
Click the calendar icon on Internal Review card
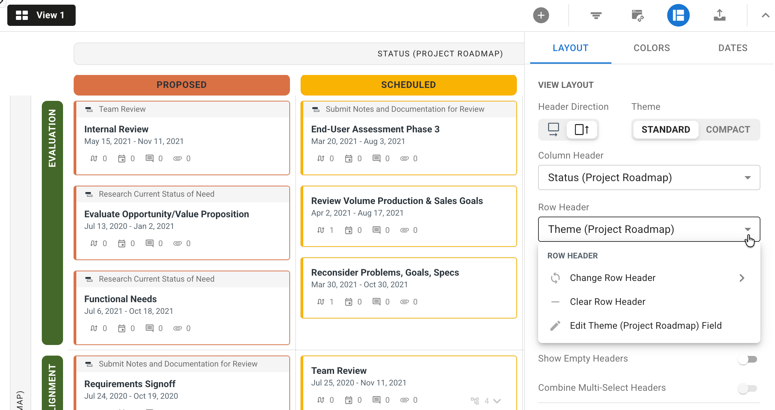[121, 158]
